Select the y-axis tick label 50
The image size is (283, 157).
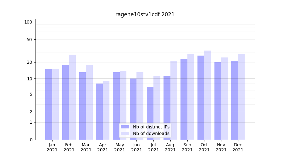pyautogui.click(x=29, y=40)
